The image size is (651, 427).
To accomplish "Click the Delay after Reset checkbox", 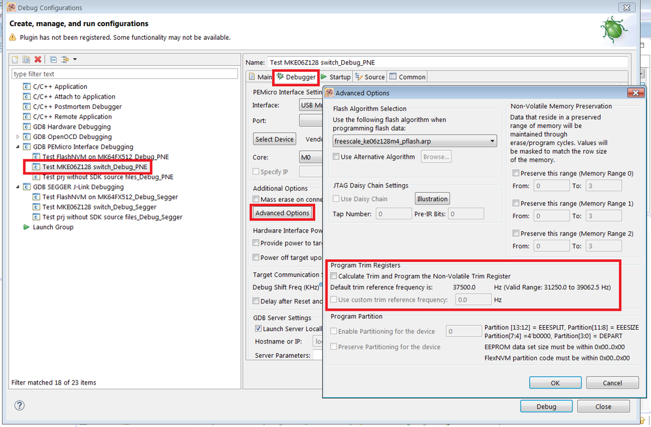I will (256, 301).
